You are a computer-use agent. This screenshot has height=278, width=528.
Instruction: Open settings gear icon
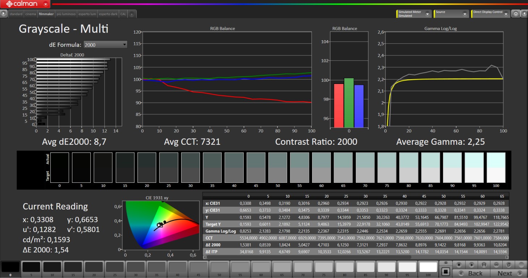[x=516, y=14]
